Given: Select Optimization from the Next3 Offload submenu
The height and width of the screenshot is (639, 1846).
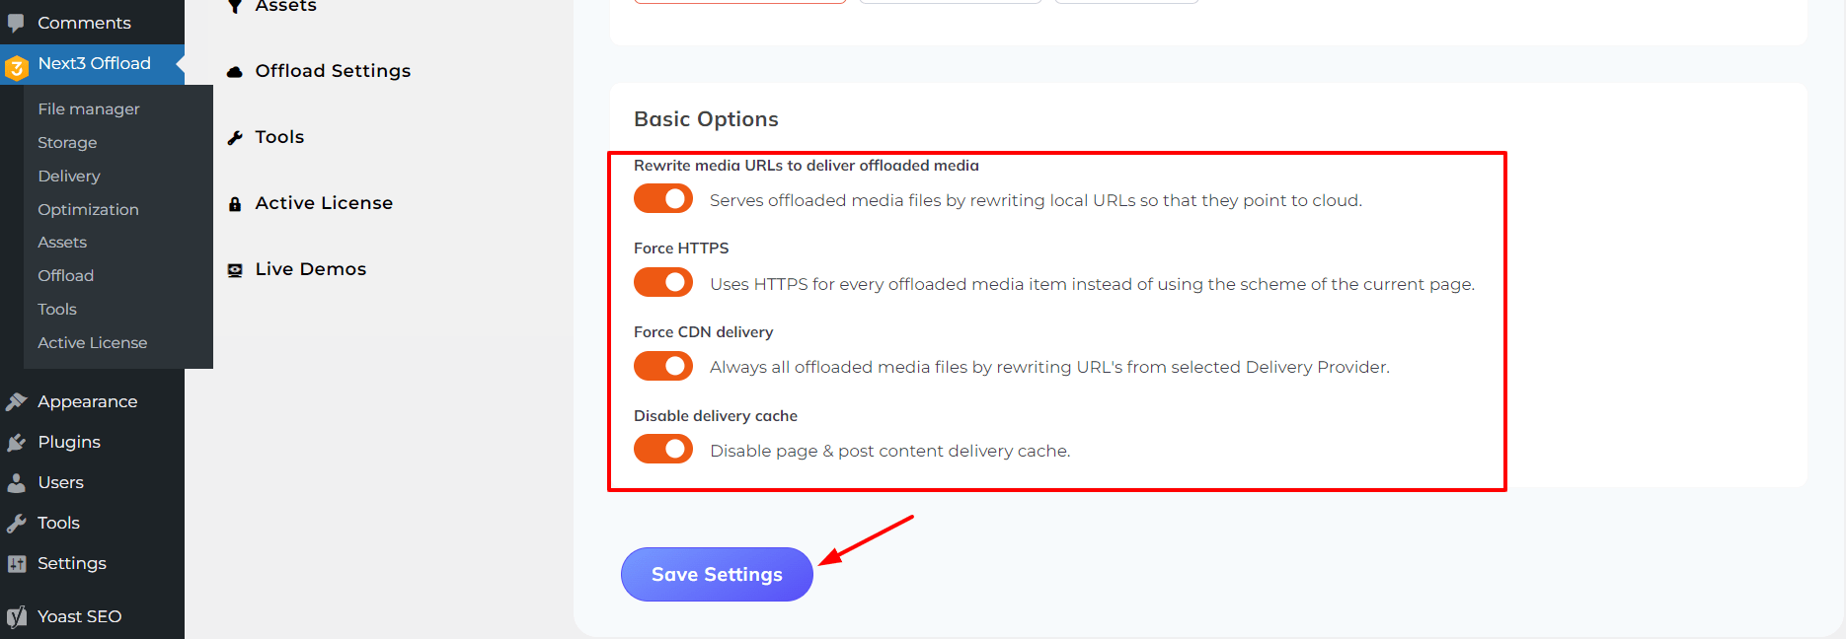Looking at the screenshot, I should click(x=88, y=209).
